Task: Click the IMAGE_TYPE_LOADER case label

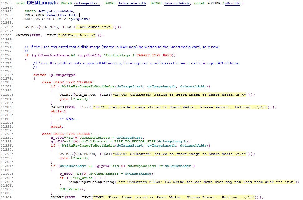Action: click(72, 134)
